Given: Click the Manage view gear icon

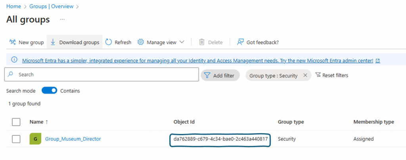Looking at the screenshot, I should click(141, 42).
